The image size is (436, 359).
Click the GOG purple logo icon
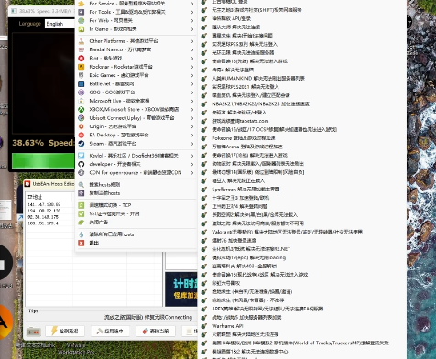82,92
